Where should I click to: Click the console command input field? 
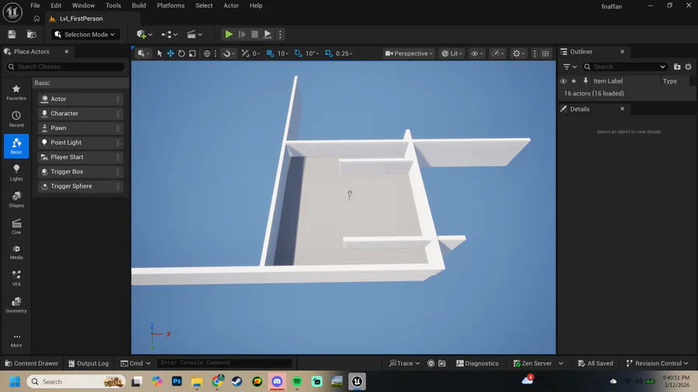[x=224, y=363]
